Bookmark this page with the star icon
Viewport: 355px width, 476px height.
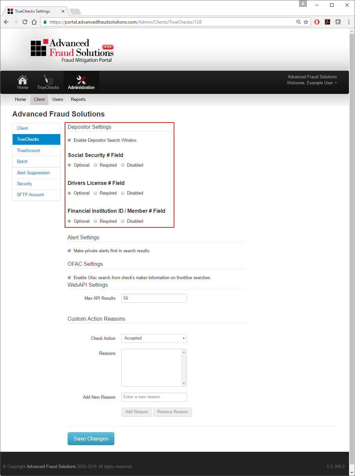point(306,22)
